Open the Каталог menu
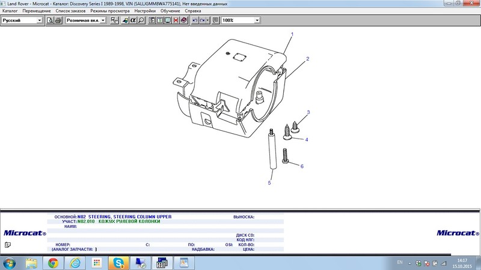Viewport: 481px width, 270px height. click(10, 11)
